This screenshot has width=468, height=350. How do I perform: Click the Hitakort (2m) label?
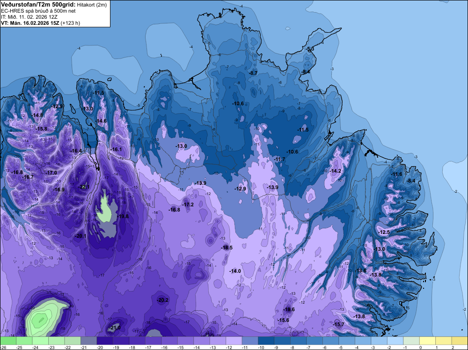pos(91,5)
